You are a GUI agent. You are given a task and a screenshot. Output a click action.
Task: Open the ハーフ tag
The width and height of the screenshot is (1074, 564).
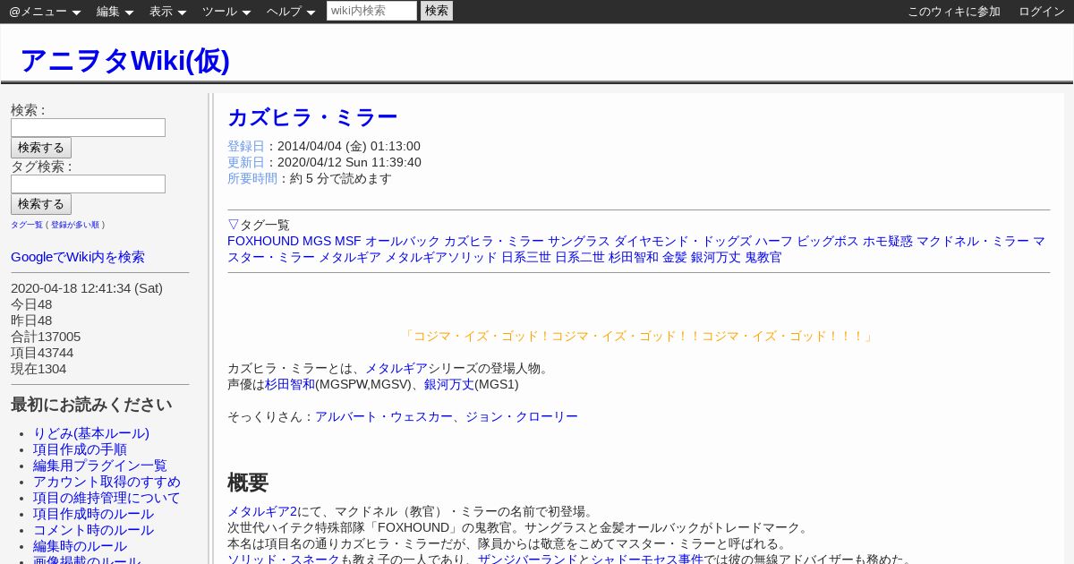(774, 241)
